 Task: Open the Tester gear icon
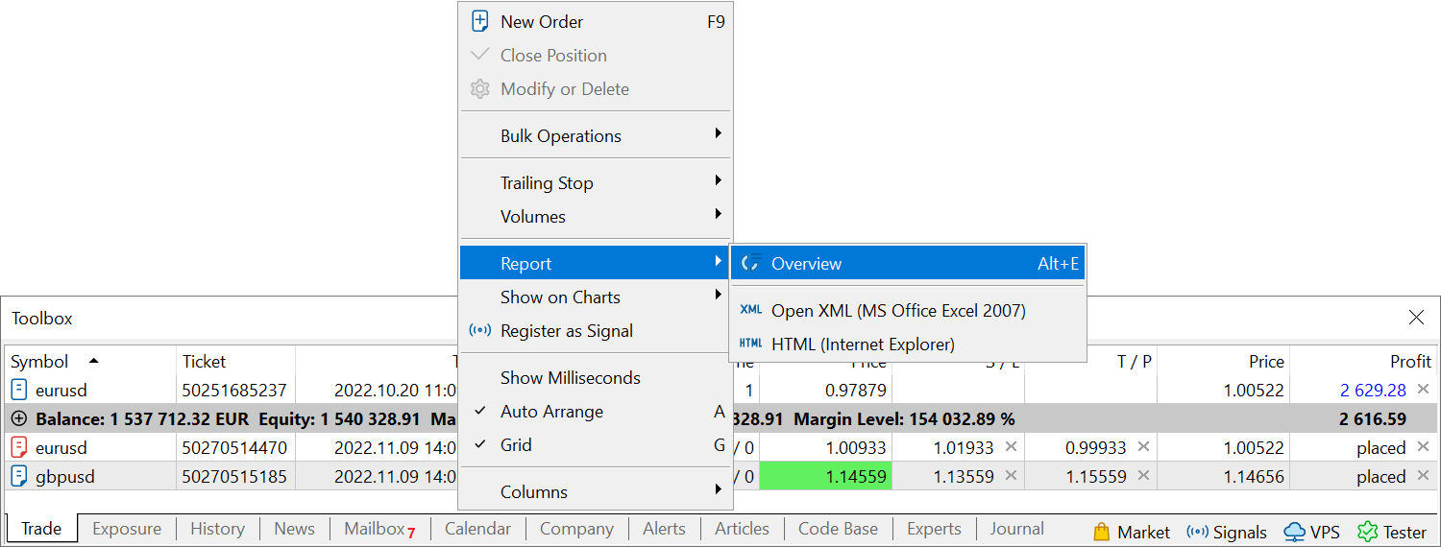(x=1367, y=532)
